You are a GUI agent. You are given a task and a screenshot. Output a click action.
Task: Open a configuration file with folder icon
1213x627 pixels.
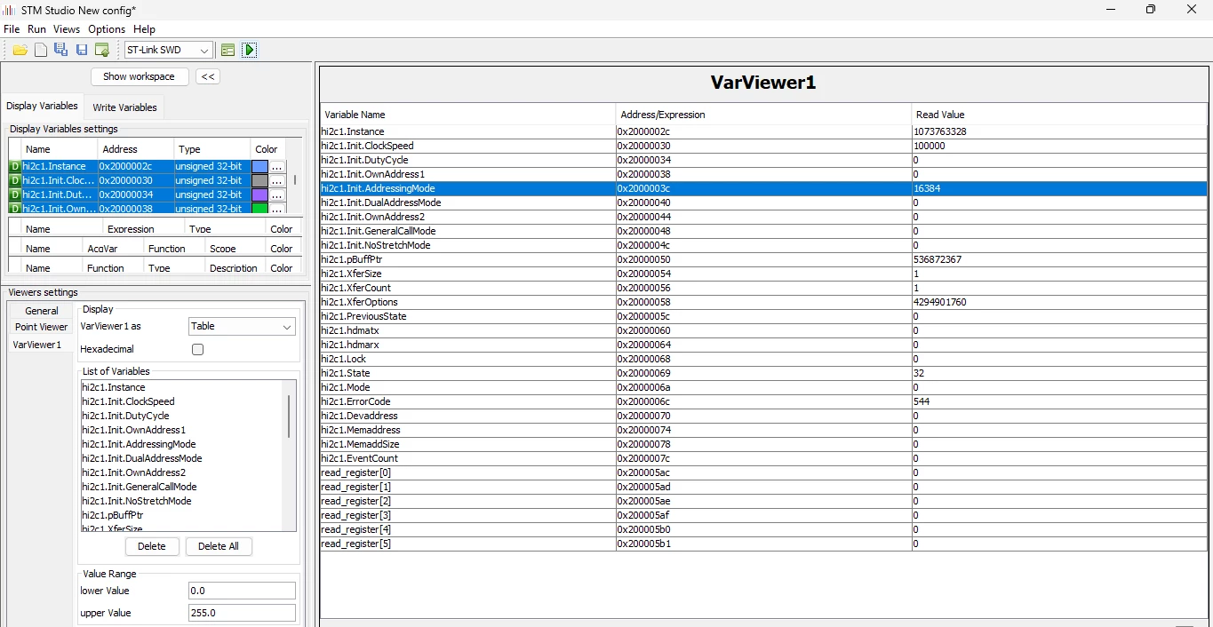(20, 50)
